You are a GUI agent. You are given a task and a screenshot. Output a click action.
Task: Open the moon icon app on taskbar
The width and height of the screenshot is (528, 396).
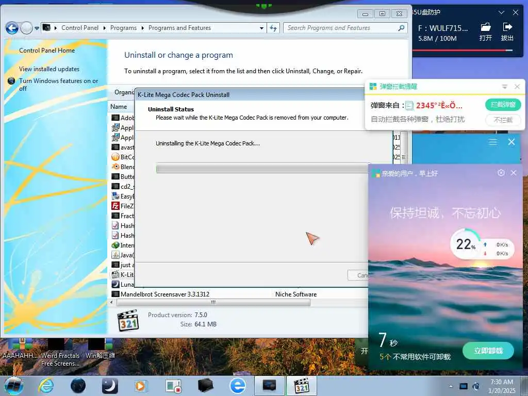(x=110, y=386)
